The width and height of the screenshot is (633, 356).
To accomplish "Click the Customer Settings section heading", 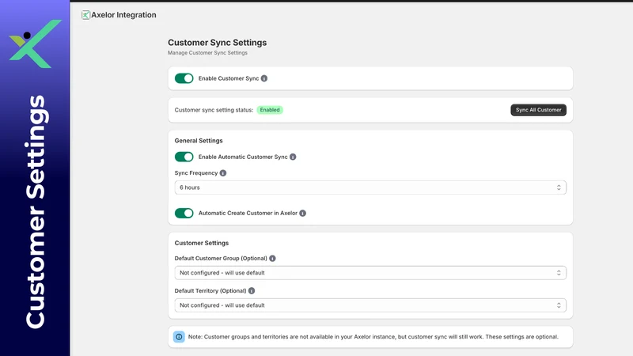I will 202,243.
